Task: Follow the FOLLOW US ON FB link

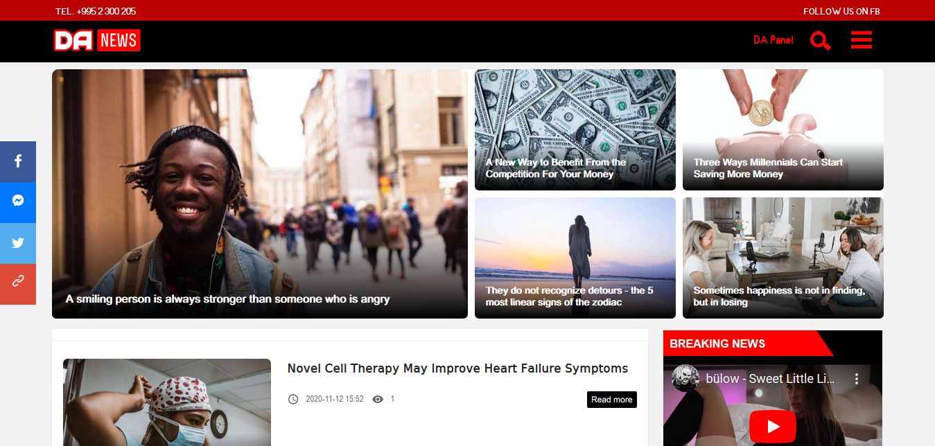Action: [841, 11]
